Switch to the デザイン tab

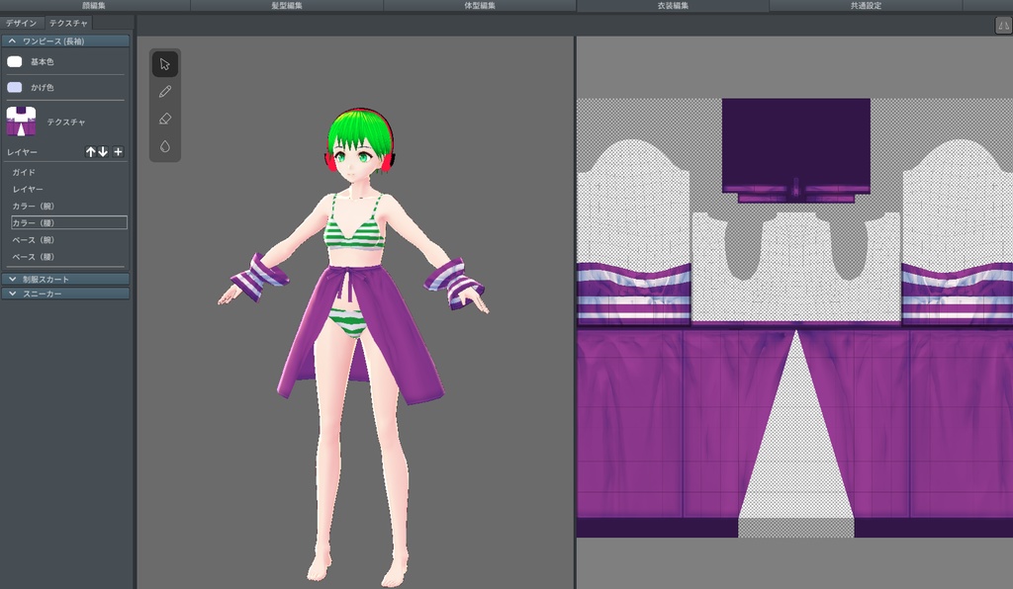(x=22, y=23)
